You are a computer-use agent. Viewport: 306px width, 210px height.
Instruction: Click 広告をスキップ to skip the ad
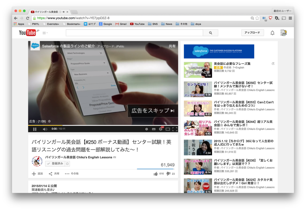(153, 110)
